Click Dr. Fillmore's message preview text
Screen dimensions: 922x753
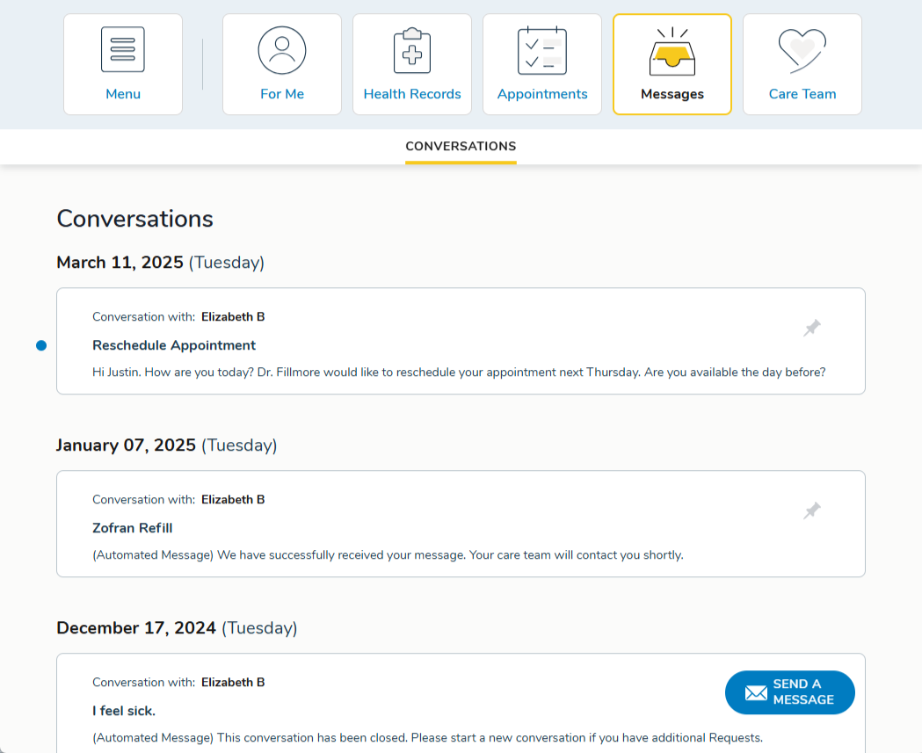coord(461,372)
